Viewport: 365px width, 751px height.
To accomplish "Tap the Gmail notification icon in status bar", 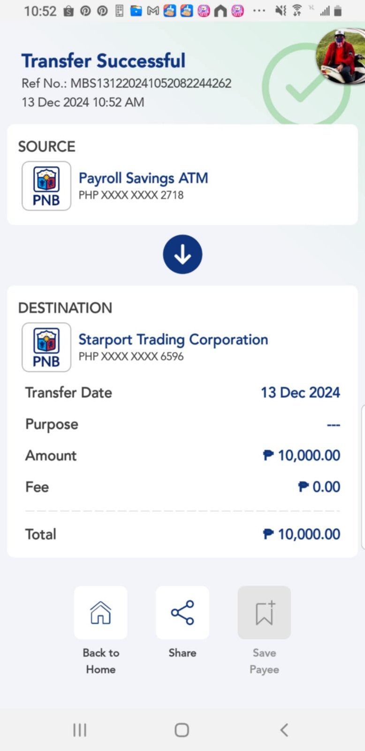I will coord(153,10).
